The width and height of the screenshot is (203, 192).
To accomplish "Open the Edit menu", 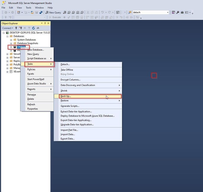I will point(11,8).
